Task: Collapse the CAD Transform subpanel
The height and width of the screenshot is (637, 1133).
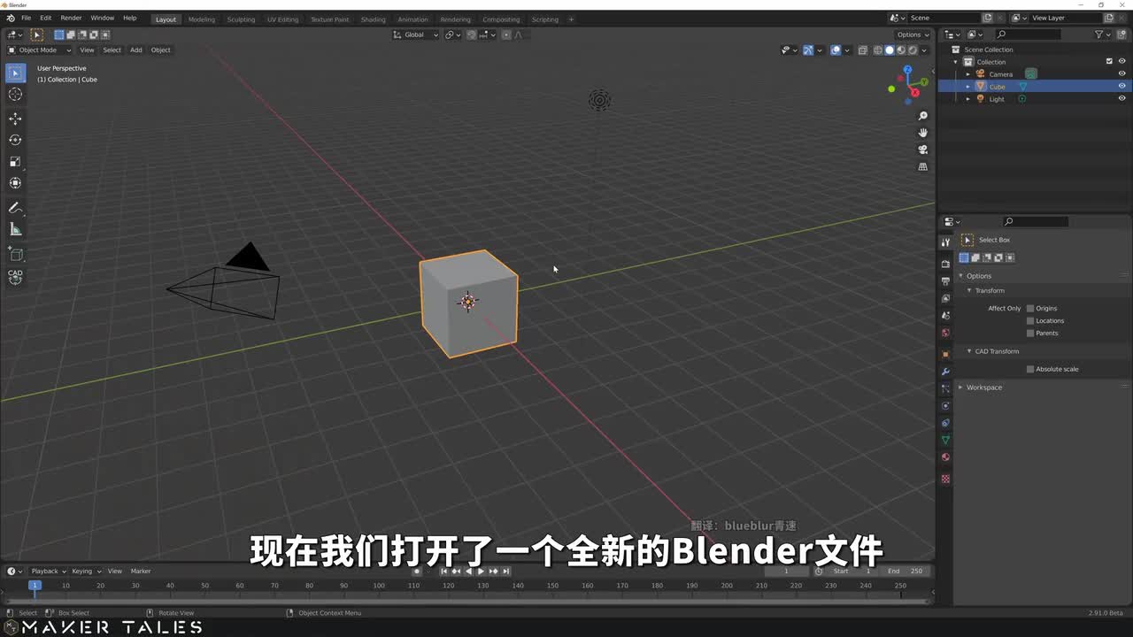Action: 969,351
